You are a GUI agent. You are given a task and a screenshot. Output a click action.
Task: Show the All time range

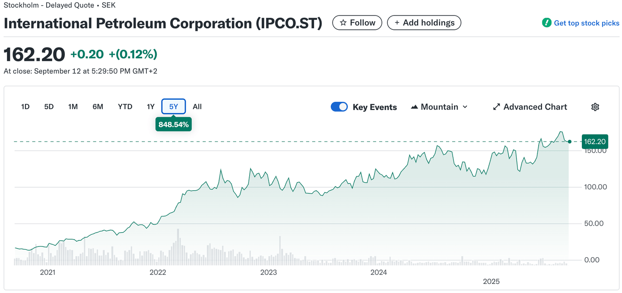tap(197, 107)
